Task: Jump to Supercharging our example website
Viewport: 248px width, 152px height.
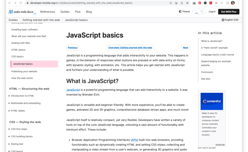Action: 216,63
